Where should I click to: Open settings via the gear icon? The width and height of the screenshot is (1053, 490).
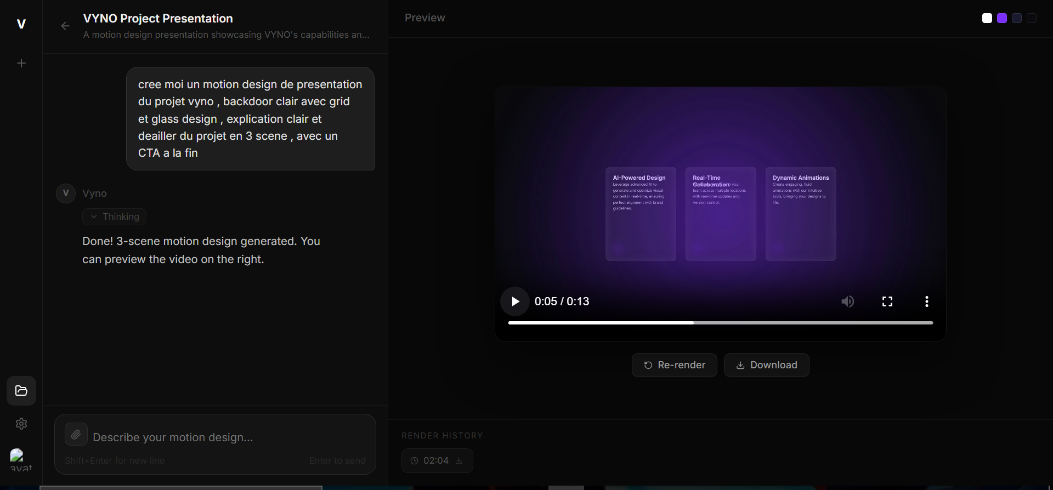click(21, 424)
